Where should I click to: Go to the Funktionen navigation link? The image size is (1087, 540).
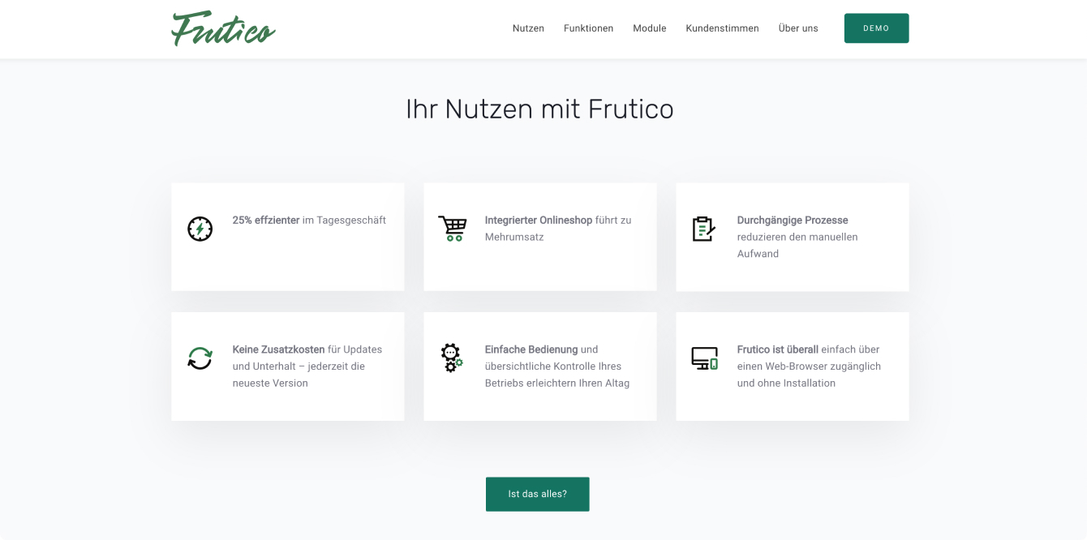pos(589,28)
